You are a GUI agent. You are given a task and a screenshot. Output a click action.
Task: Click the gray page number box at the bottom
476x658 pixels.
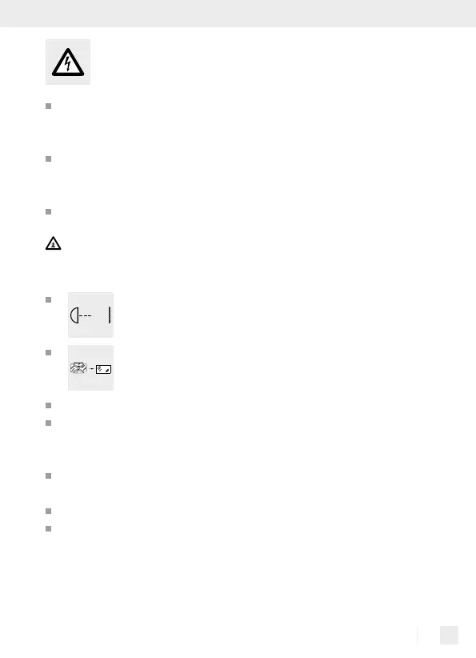pyautogui.click(x=449, y=635)
